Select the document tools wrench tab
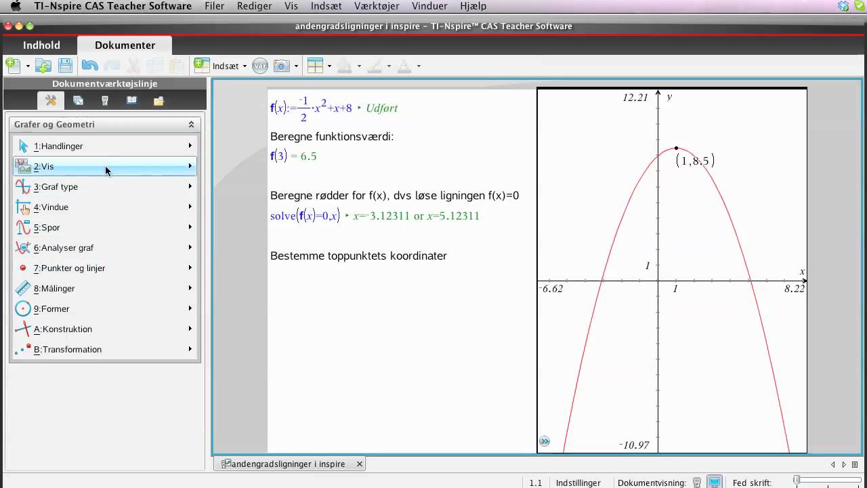The height and width of the screenshot is (488, 867). 51,101
